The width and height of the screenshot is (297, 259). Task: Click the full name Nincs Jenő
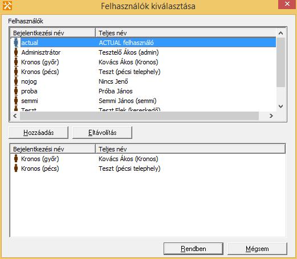[113, 81]
